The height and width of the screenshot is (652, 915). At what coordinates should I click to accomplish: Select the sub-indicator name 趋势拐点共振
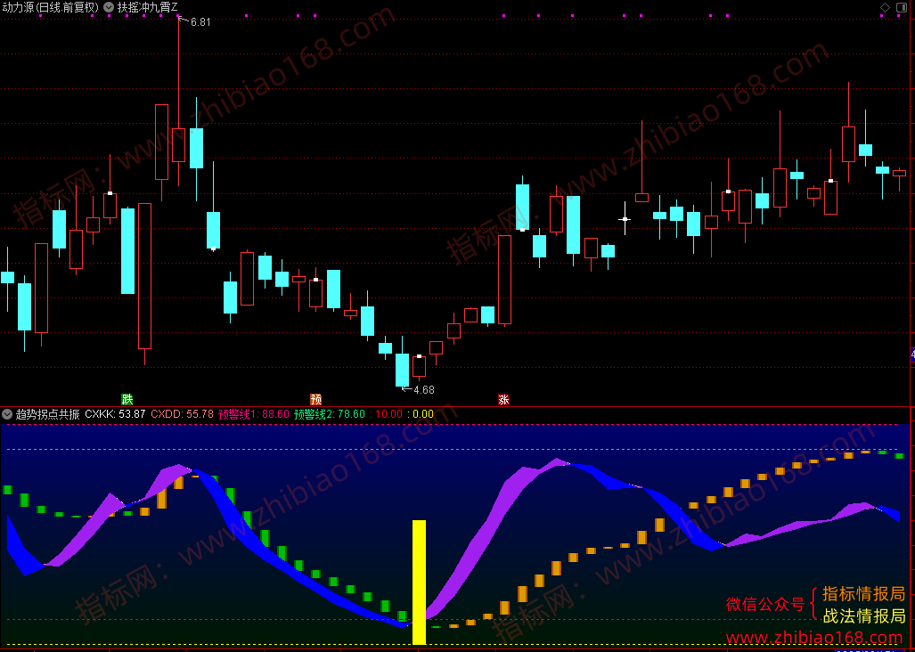coord(48,415)
